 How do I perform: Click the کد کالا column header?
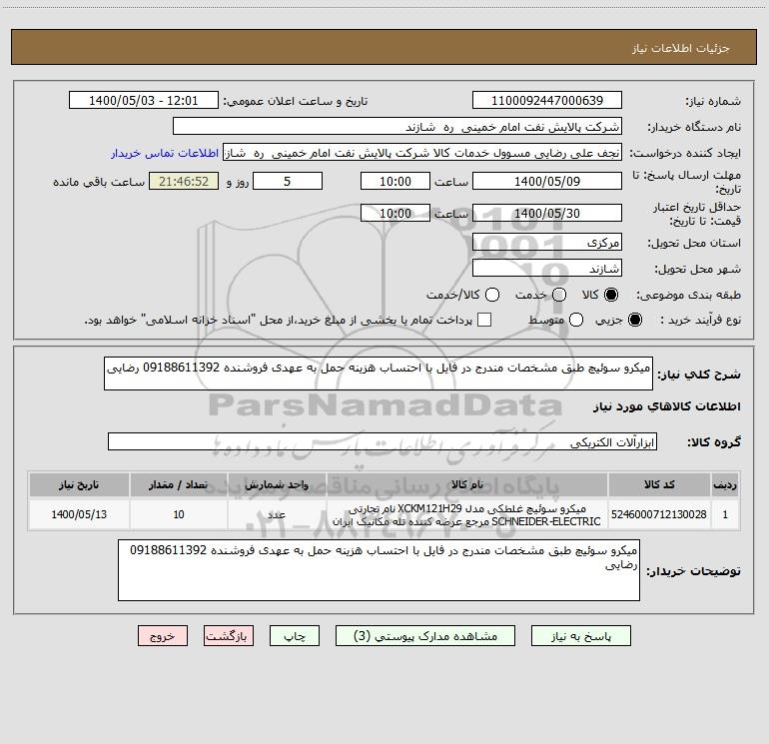[x=659, y=484]
